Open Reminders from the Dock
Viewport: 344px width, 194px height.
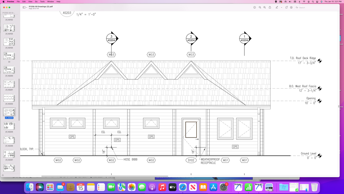pyautogui.click(x=101, y=187)
